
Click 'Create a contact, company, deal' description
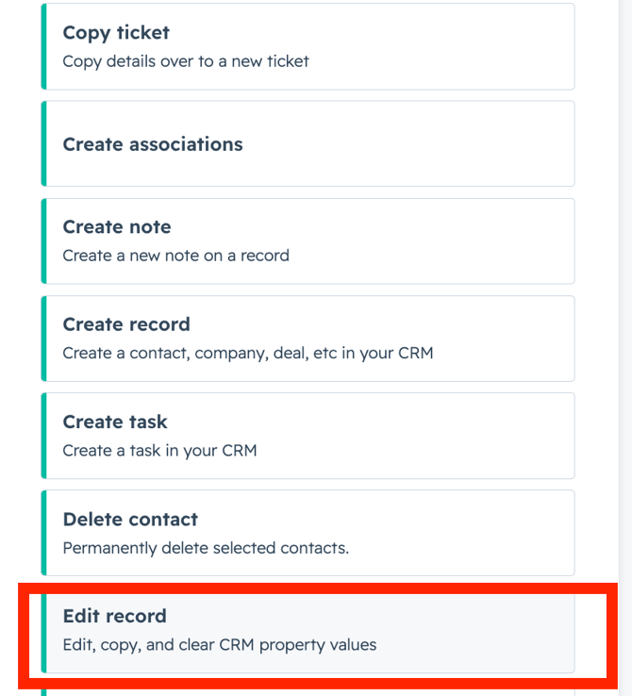248,354
